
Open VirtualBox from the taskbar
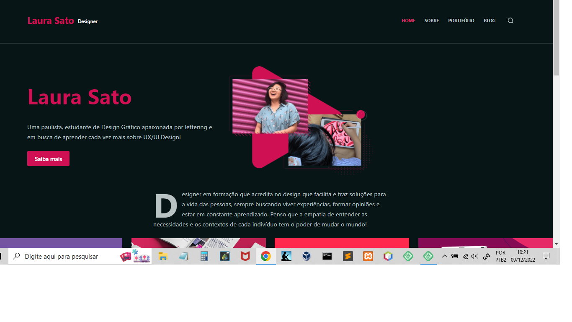[x=307, y=256]
